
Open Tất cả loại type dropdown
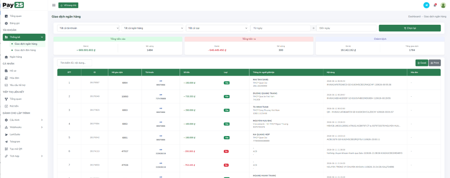[217, 28]
